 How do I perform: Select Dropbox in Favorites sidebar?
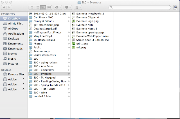[x=14, y=19]
